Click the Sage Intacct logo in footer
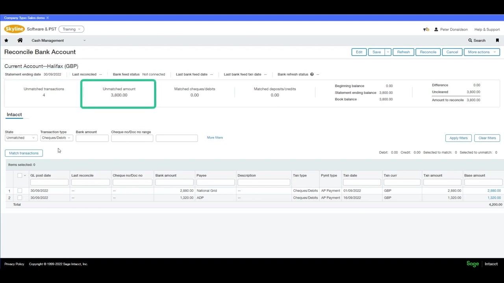Viewport: 504px width, 283px height. (x=482, y=264)
